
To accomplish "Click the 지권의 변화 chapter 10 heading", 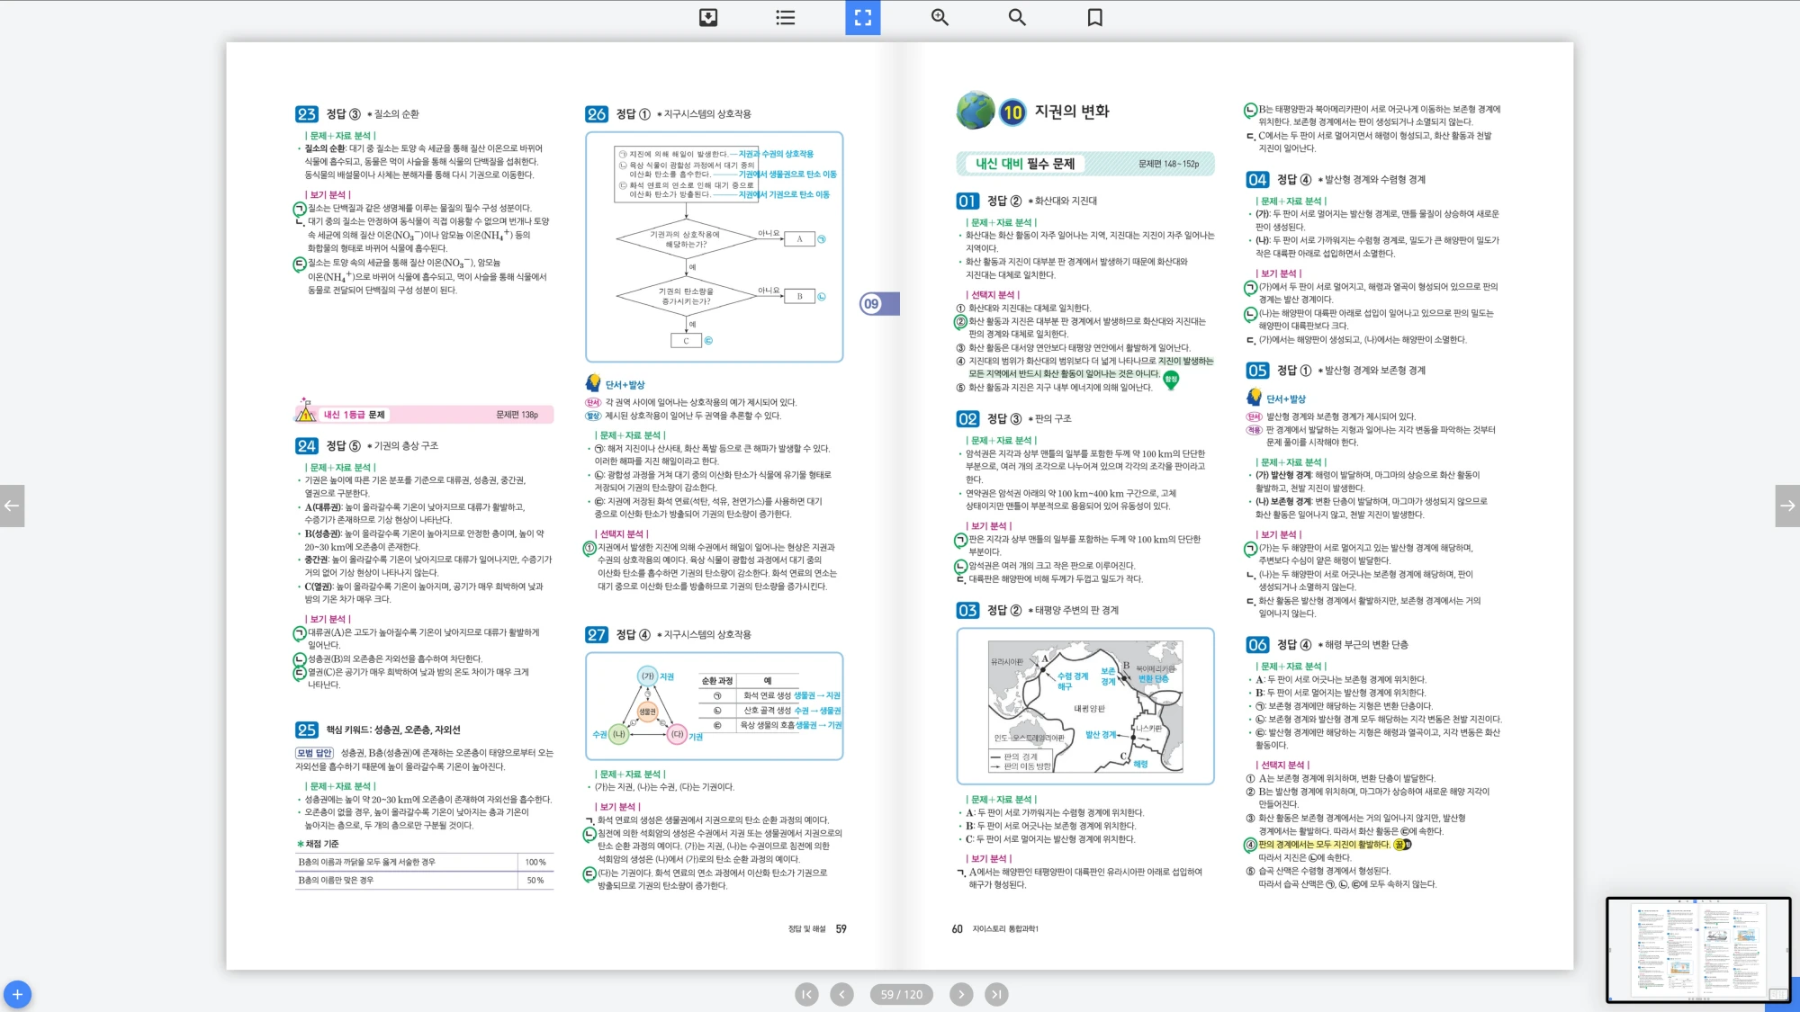I will (x=1071, y=112).
